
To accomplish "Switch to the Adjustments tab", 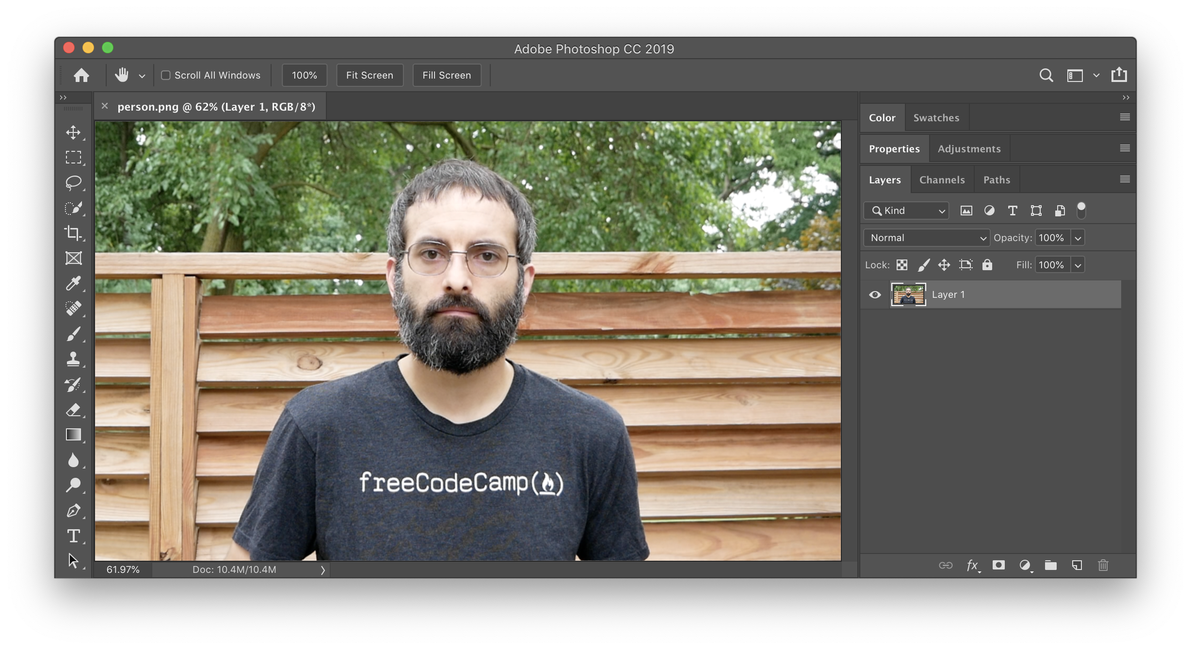I will [x=968, y=148].
